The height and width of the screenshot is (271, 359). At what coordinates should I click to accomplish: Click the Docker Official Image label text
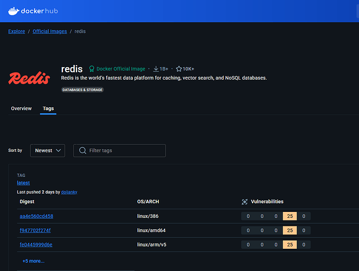pos(121,69)
